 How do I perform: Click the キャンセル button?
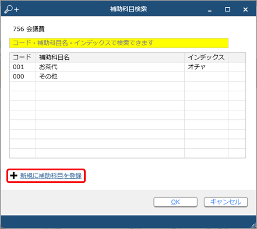[x=226, y=202]
